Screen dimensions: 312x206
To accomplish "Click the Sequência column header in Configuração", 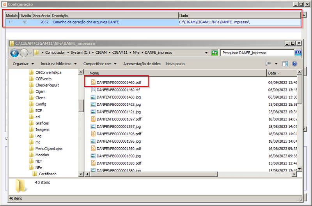I will pyautogui.click(x=42, y=16).
